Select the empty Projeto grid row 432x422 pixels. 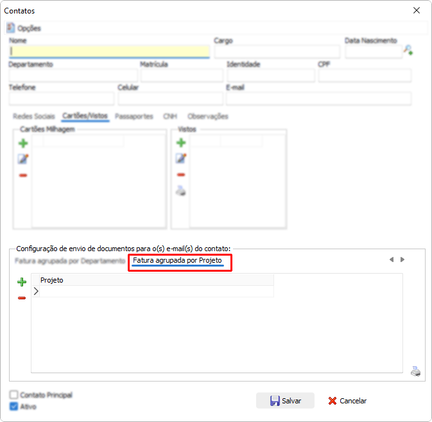click(x=157, y=292)
